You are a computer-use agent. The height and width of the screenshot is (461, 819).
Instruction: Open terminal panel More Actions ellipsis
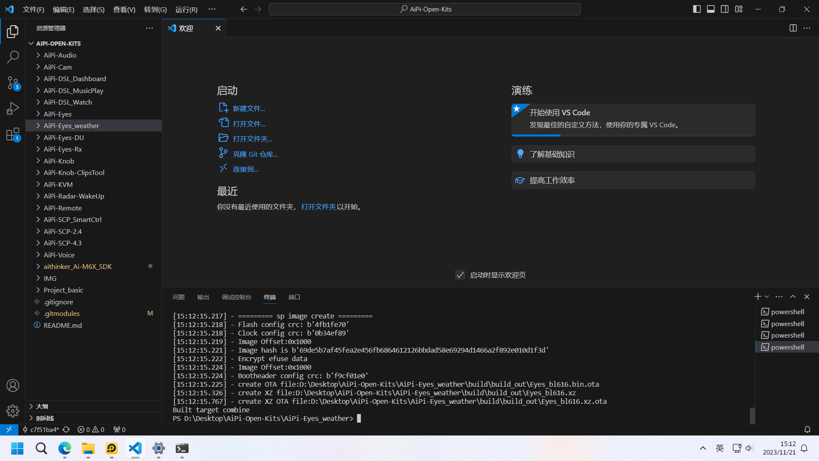tap(779, 297)
